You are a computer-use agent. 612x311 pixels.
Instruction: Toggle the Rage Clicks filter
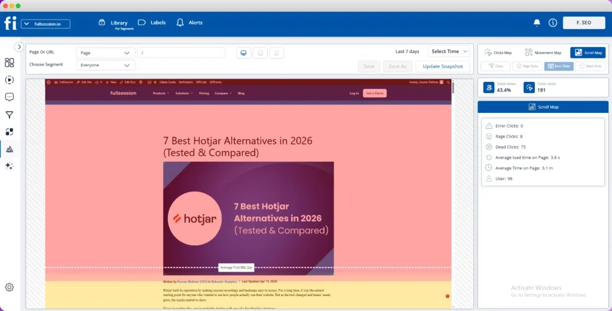[x=527, y=66]
